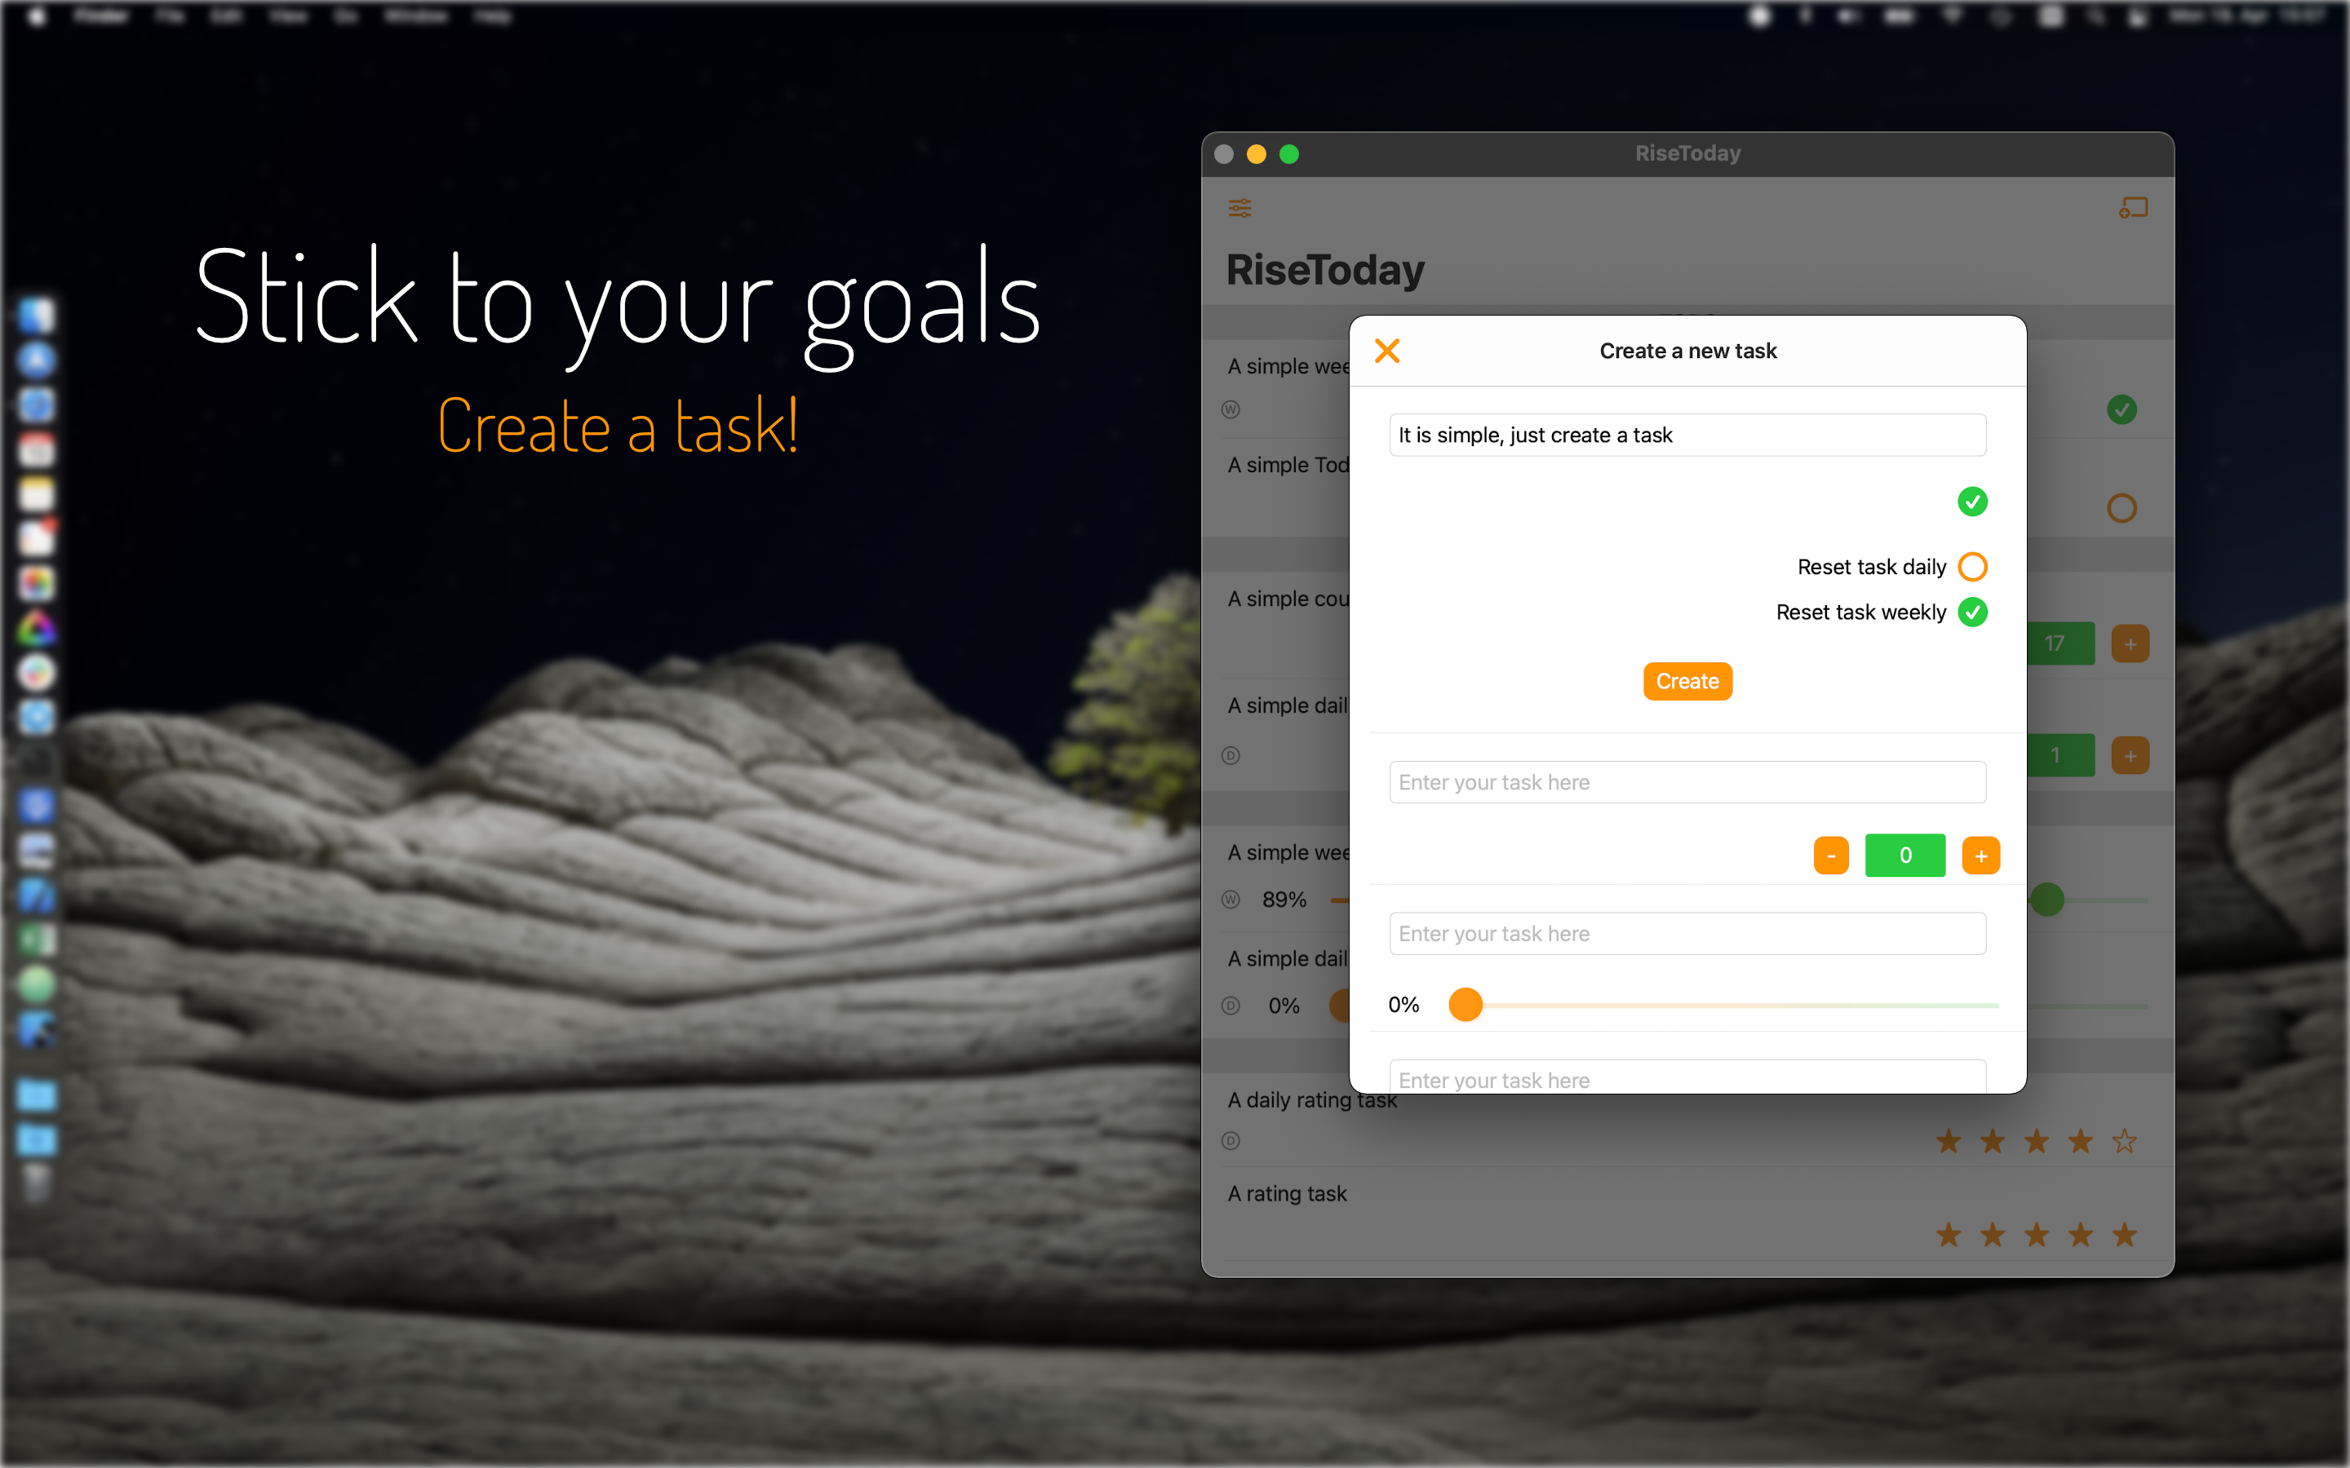Viewport: 2350px width, 1468px height.
Task: Set daily rating task to four stars
Action: (2080, 1141)
